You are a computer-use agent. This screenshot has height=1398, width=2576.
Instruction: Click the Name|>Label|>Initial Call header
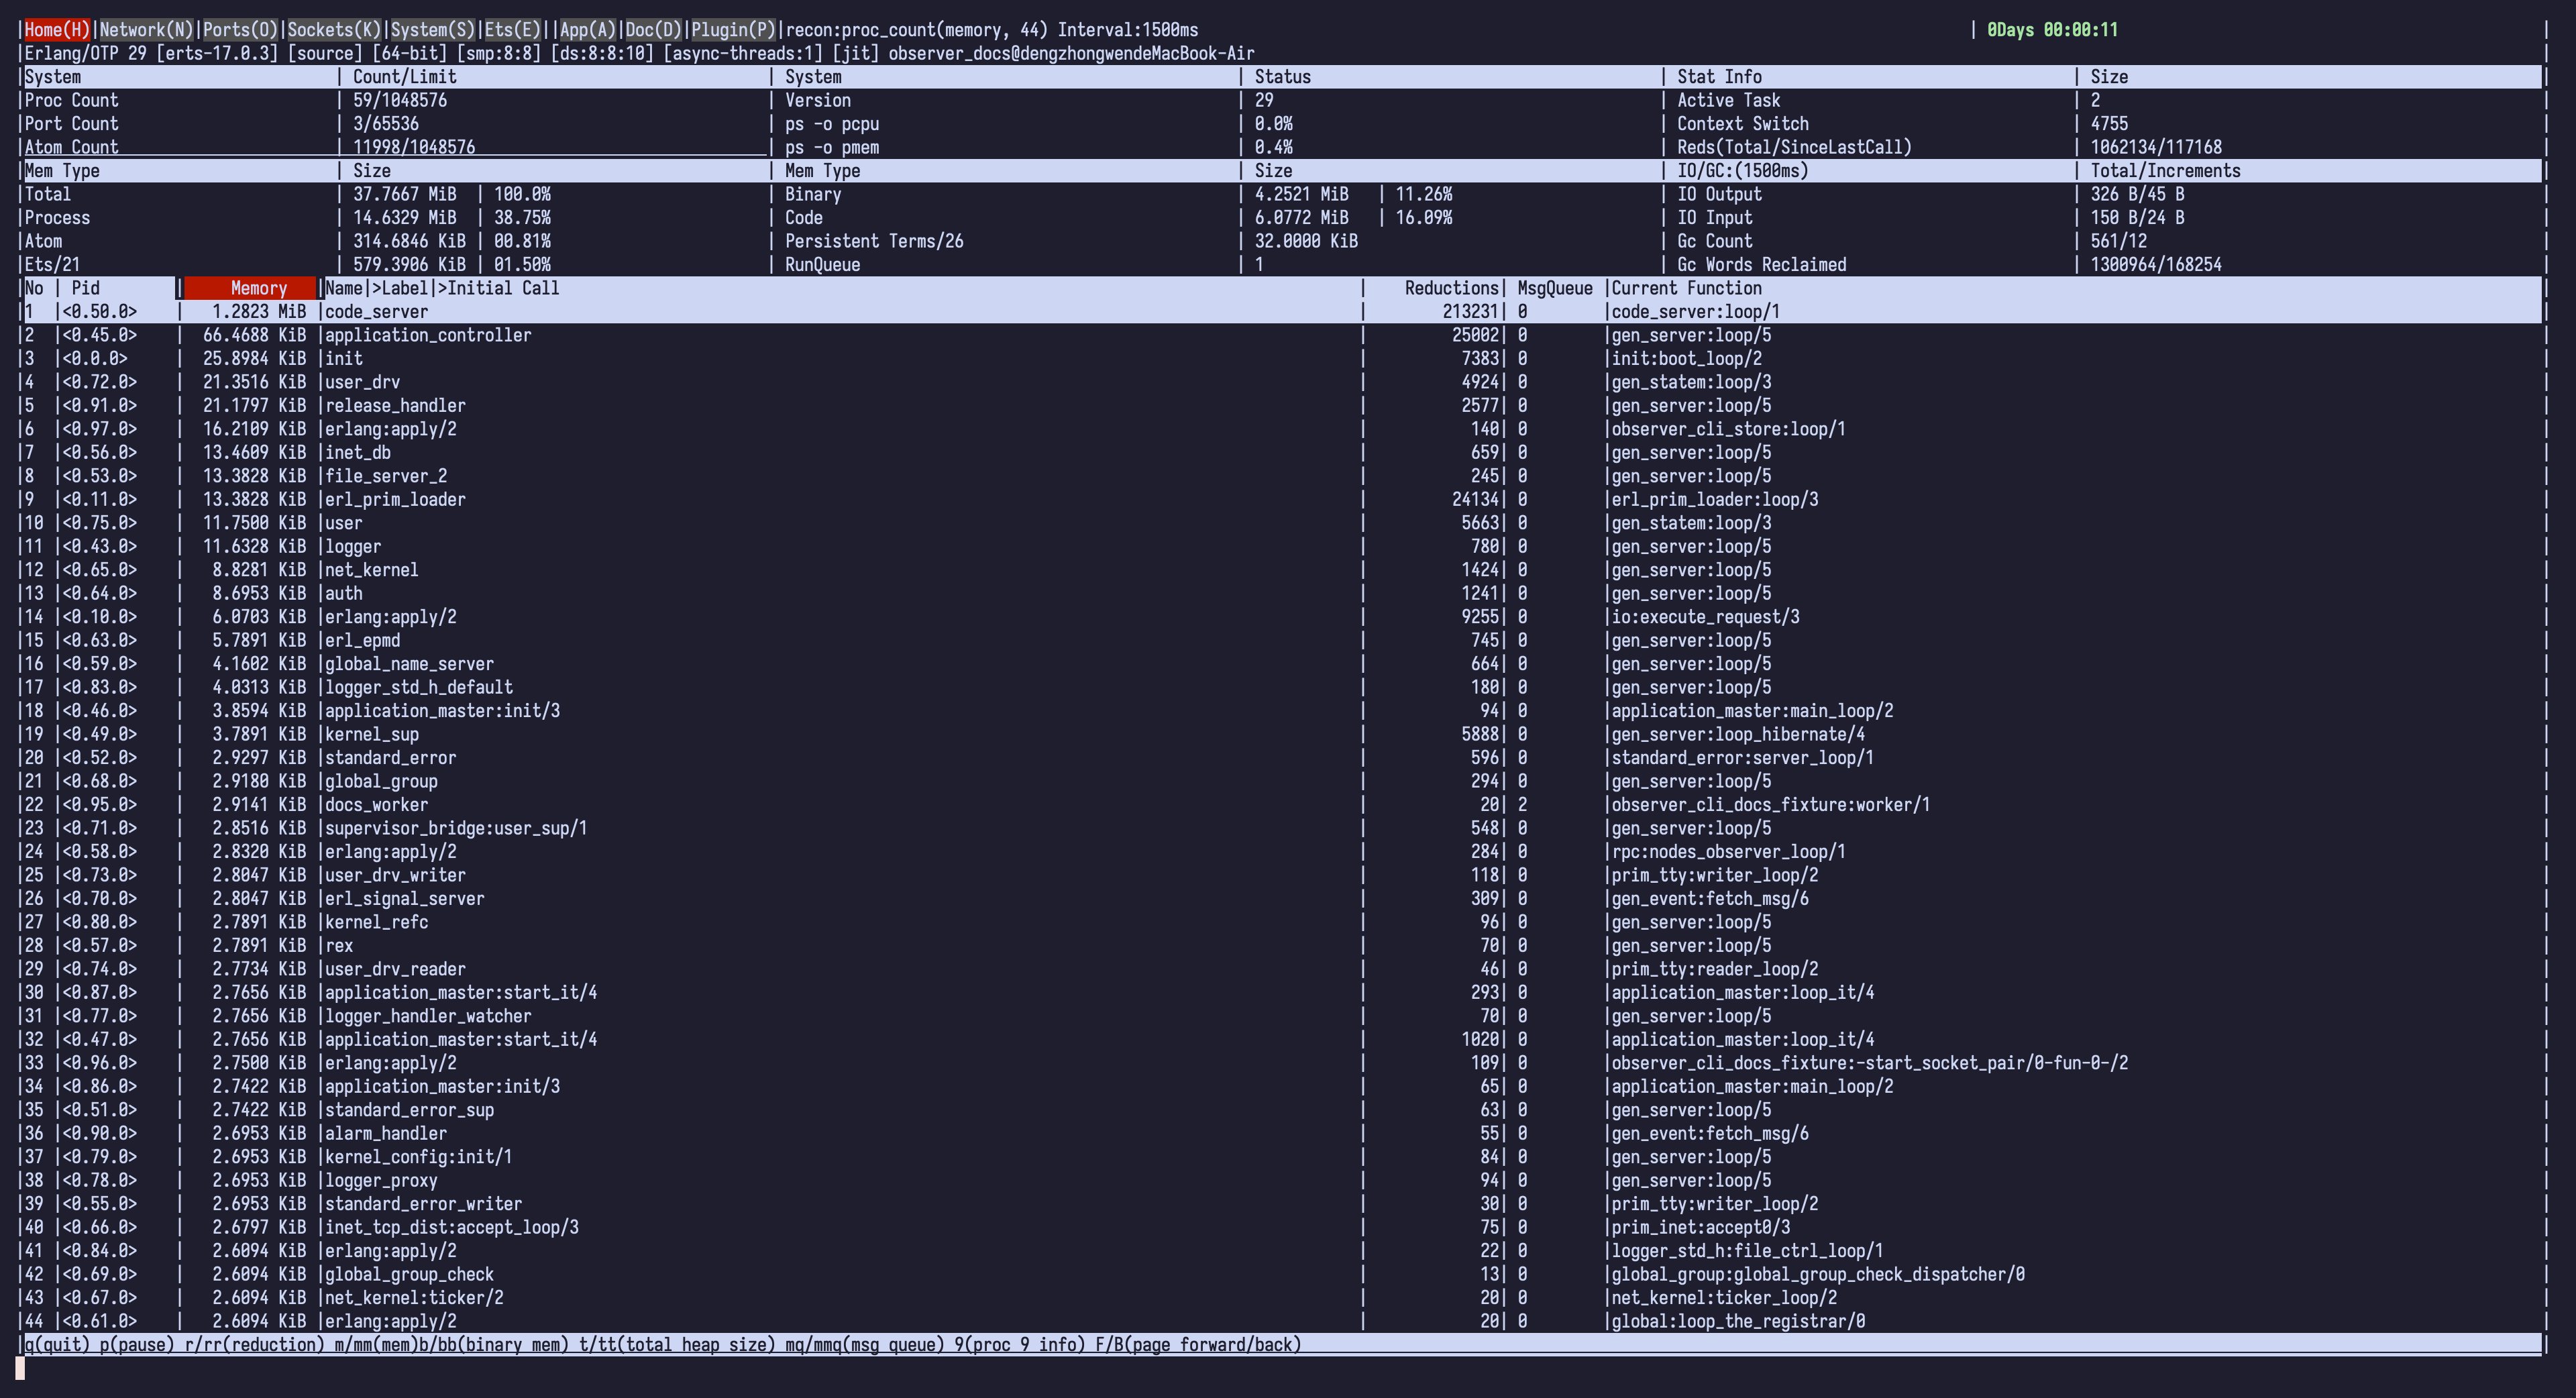tap(442, 288)
